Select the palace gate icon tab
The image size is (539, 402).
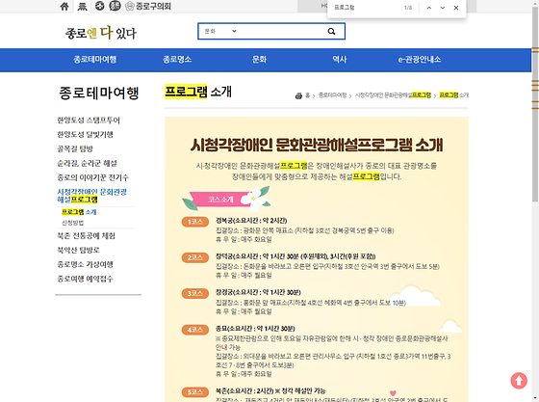(x=82, y=6)
